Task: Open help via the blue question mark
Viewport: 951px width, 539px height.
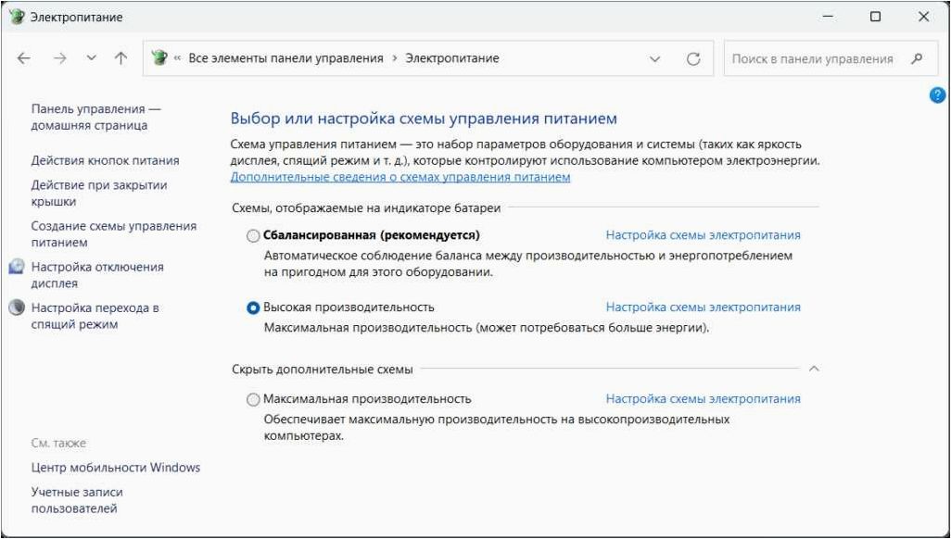Action: 937,95
